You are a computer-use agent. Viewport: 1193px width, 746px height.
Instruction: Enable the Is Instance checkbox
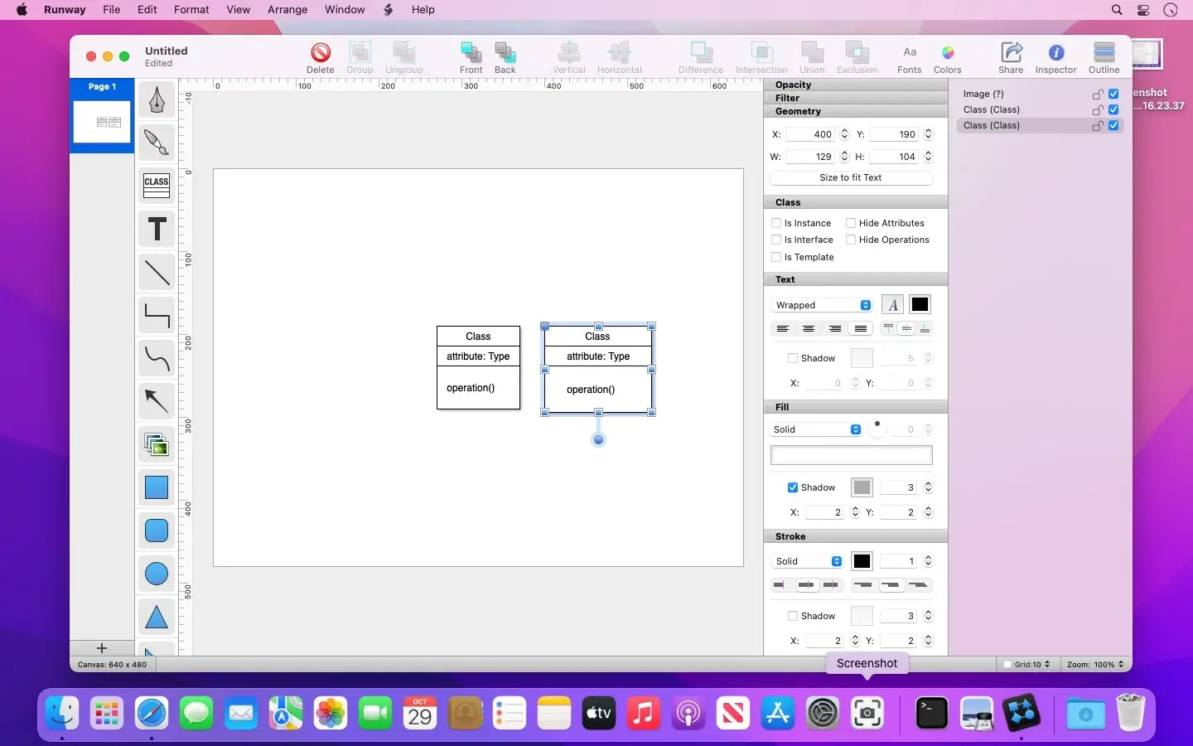point(776,223)
